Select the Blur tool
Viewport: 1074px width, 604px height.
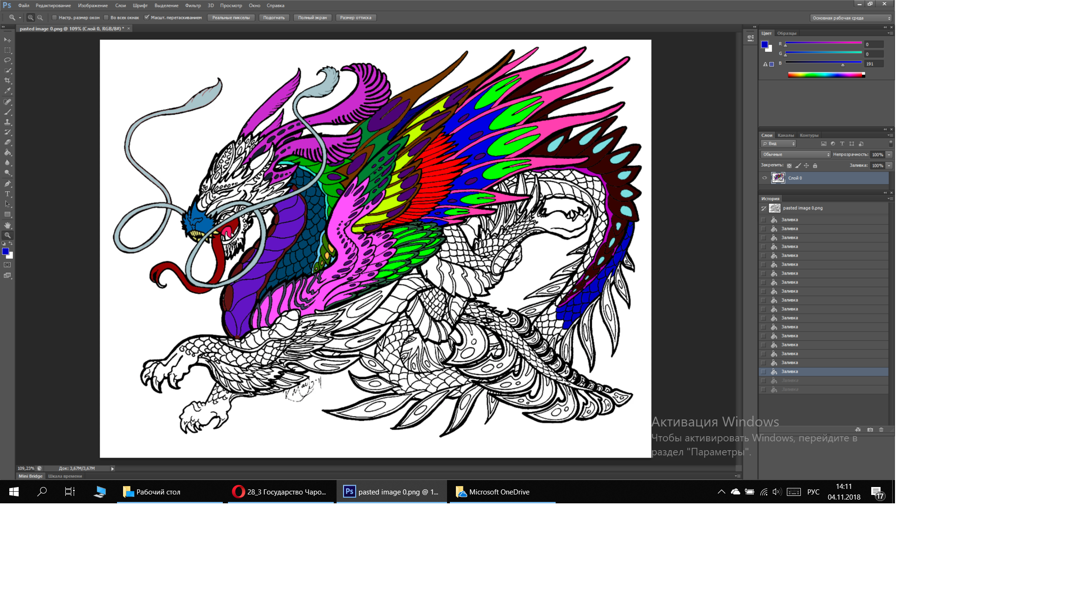(7, 163)
